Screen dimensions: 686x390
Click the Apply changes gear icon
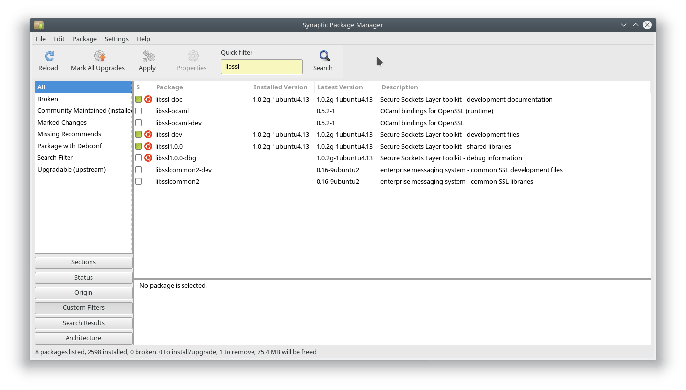tap(147, 56)
